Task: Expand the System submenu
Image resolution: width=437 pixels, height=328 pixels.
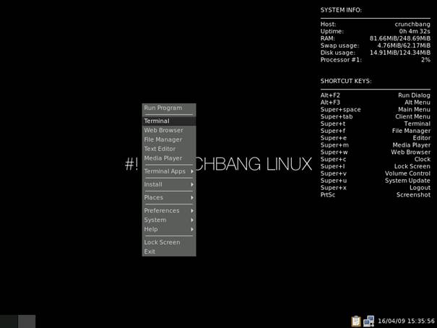Action: point(169,220)
